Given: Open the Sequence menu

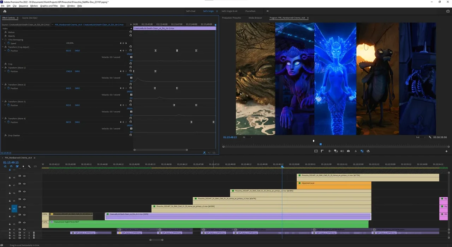Looking at the screenshot, I should pyautogui.click(x=23, y=6).
